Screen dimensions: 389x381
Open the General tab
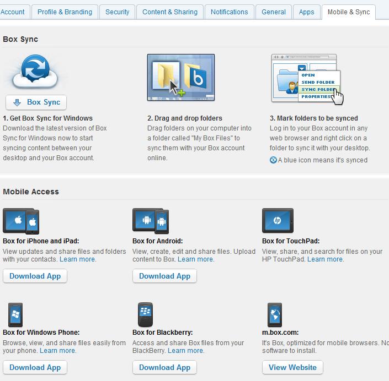[274, 12]
